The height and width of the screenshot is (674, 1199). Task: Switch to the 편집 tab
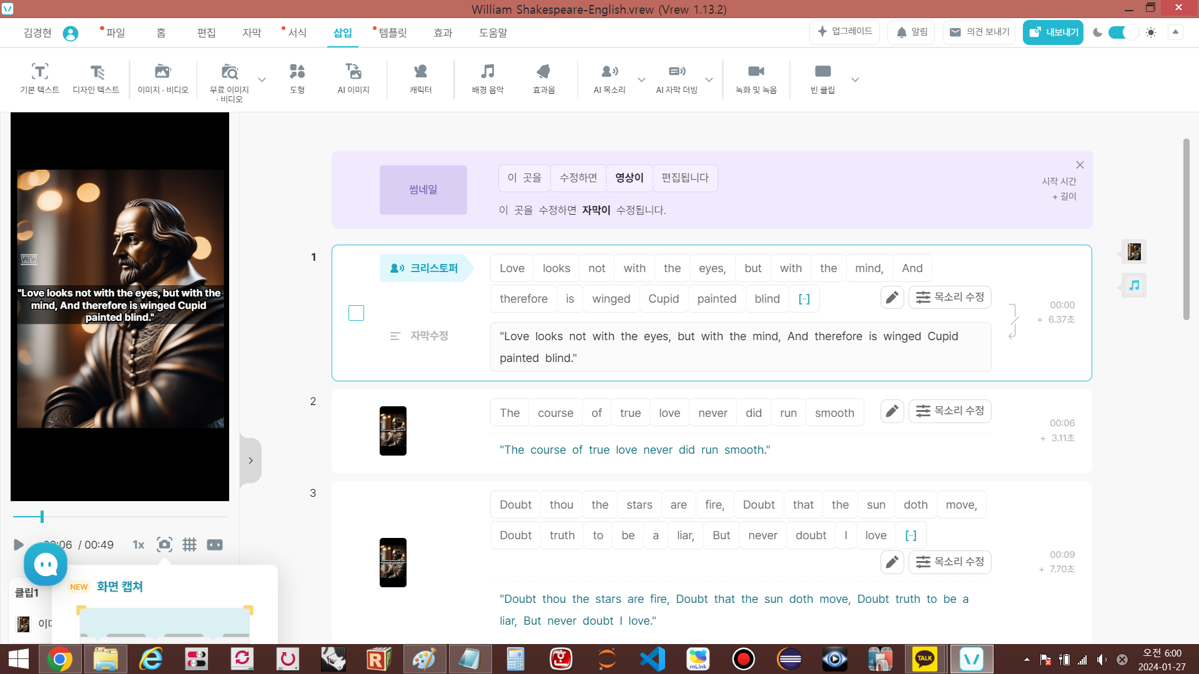(x=206, y=33)
